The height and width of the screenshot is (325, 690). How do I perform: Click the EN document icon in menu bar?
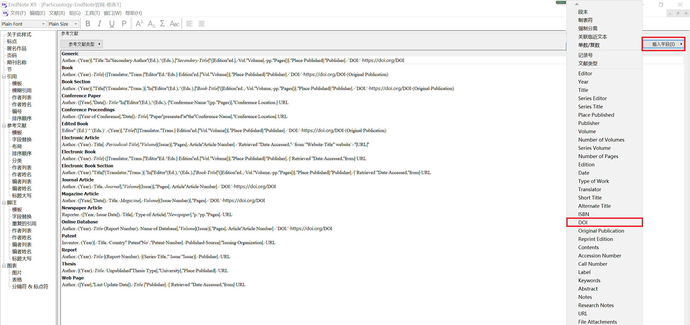[x=5, y=13]
